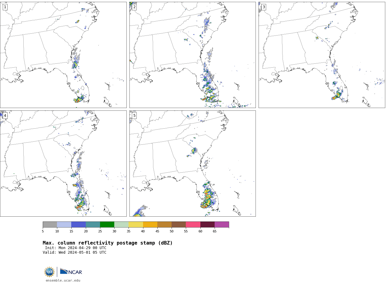The width and height of the screenshot is (388, 284).
Task: Click the NCAR logo
Action: [71, 272]
